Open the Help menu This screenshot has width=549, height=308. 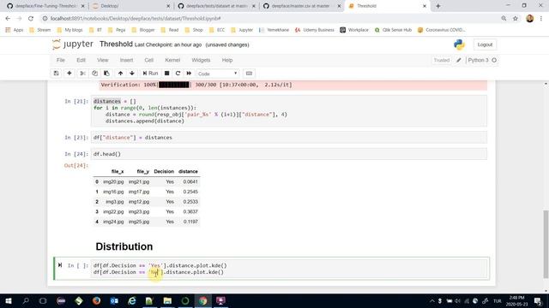(x=227, y=60)
